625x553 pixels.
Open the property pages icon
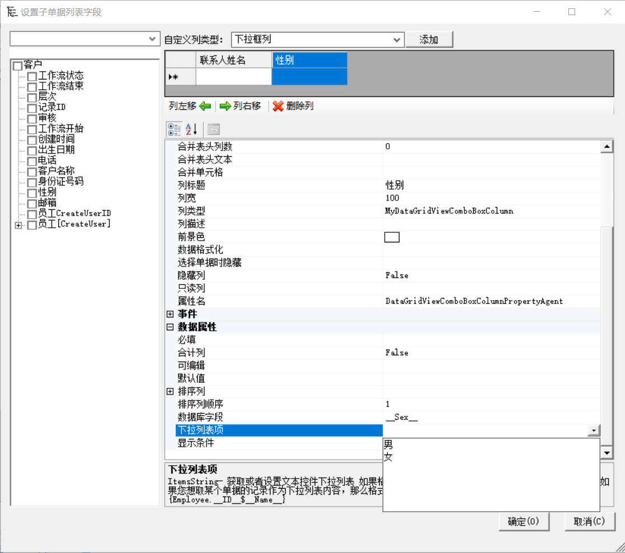tap(213, 129)
